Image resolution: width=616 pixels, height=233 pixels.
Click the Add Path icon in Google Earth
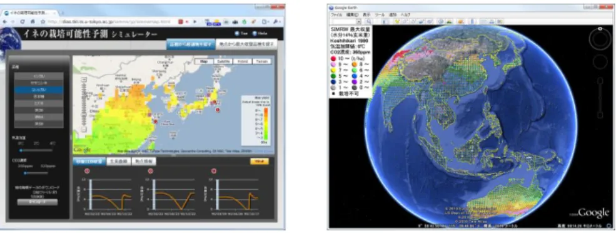pos(413,22)
